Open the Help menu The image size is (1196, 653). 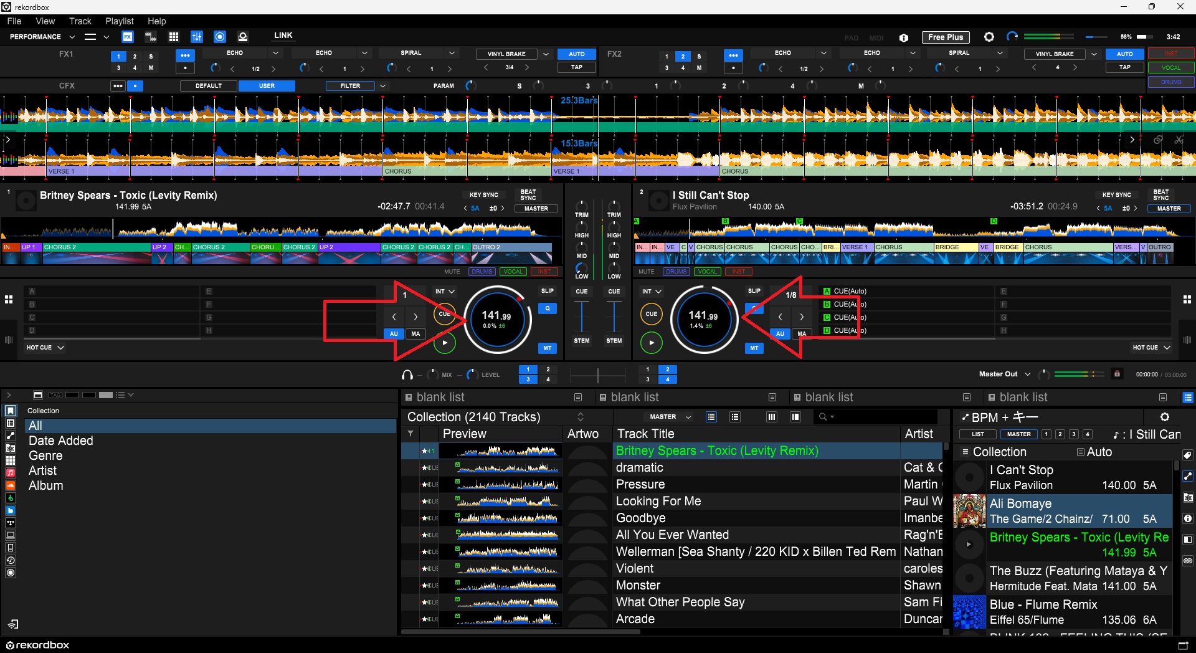click(x=156, y=21)
